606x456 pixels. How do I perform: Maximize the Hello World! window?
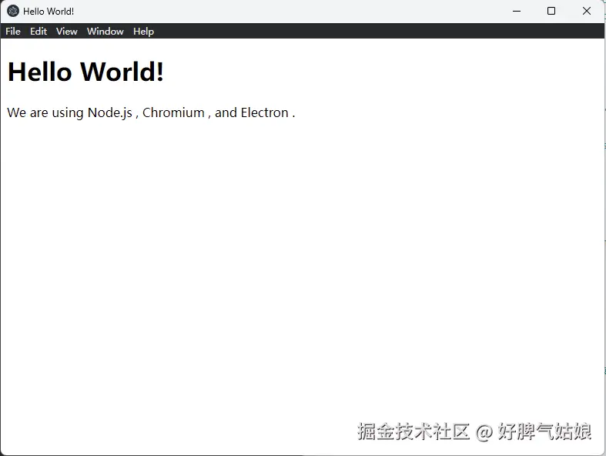click(x=551, y=11)
